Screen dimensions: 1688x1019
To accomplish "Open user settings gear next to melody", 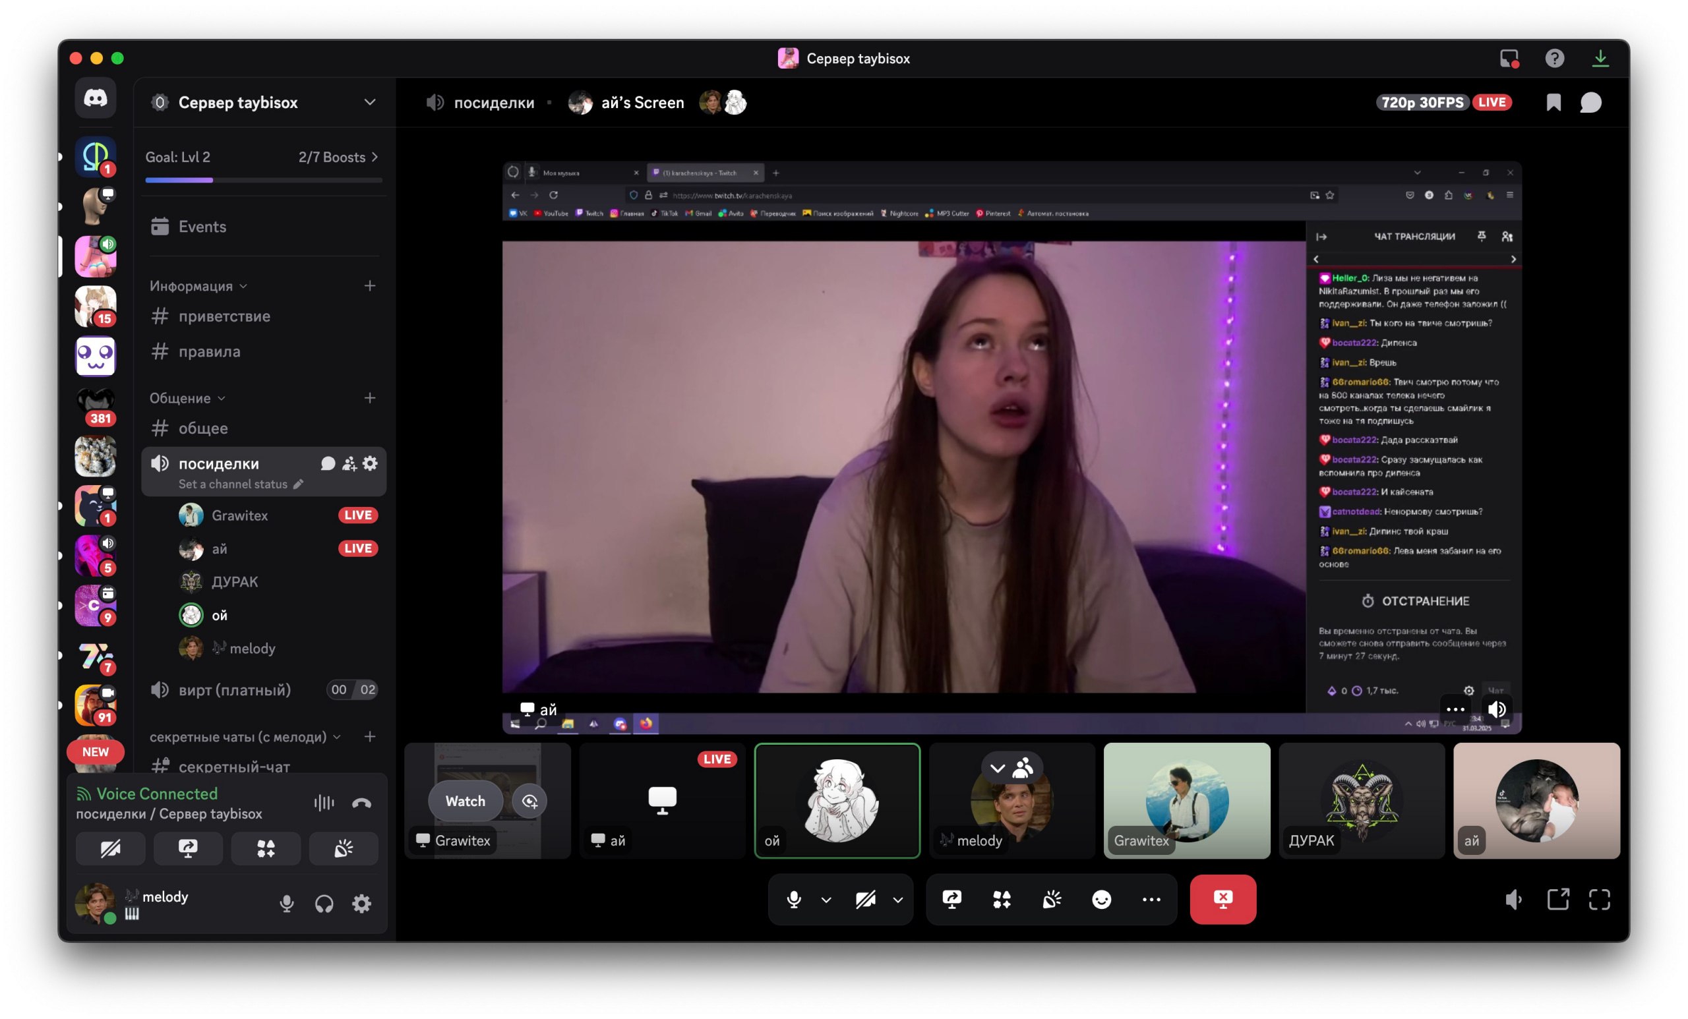I will pyautogui.click(x=361, y=903).
